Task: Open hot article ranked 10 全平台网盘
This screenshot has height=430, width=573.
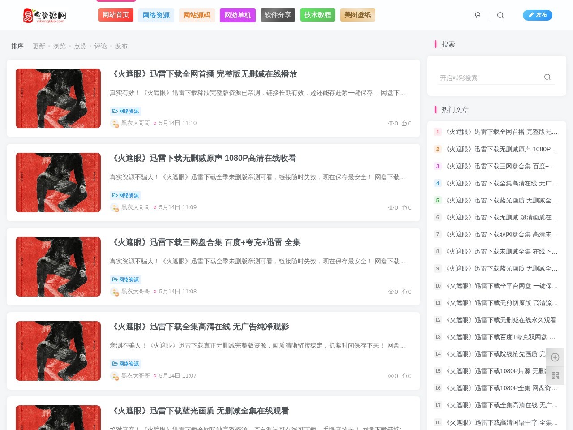Action: tap(502, 286)
